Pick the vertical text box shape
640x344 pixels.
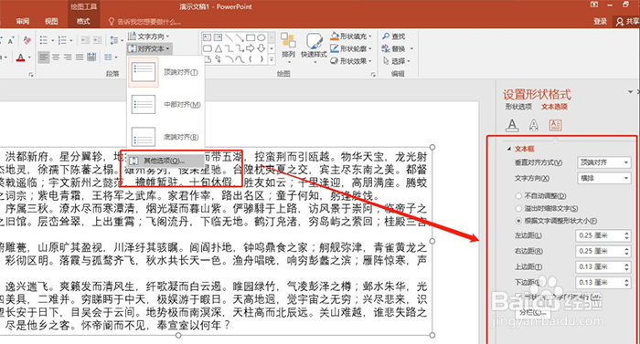pyautogui.click(x=218, y=38)
